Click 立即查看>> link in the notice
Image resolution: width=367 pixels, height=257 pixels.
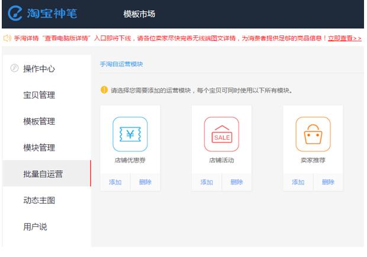[x=345, y=38]
